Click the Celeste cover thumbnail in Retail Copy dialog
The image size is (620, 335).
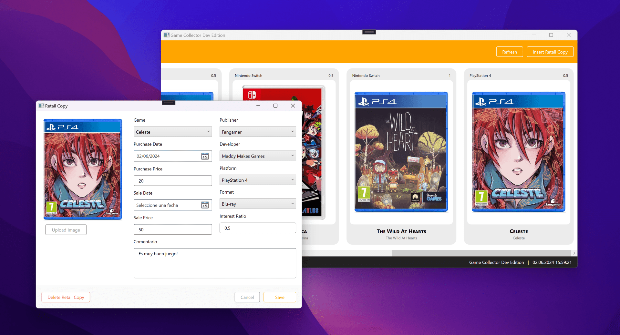tap(83, 169)
